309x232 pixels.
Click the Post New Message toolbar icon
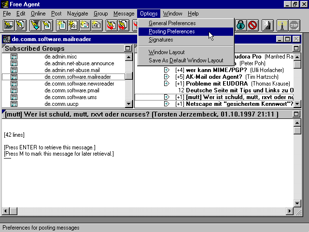coord(62,25)
